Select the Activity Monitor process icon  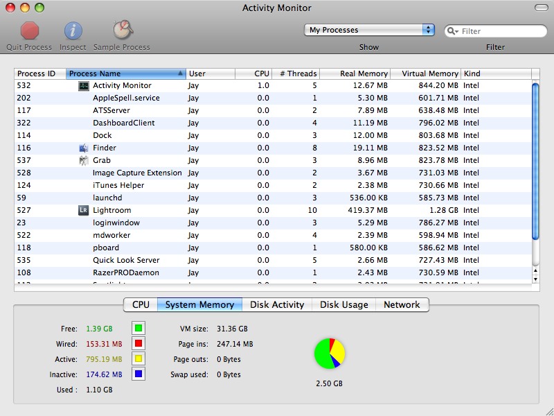[83, 85]
